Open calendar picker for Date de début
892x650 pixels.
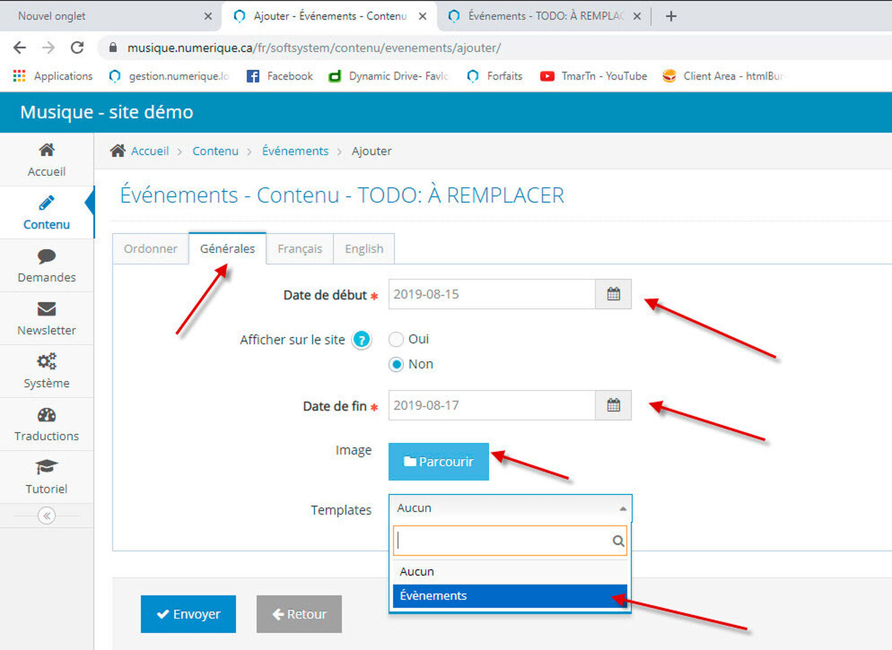(x=613, y=294)
